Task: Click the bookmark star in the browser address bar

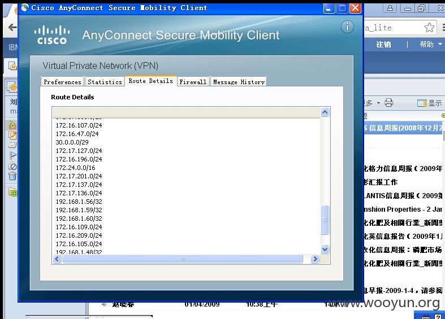Action: coord(429,28)
